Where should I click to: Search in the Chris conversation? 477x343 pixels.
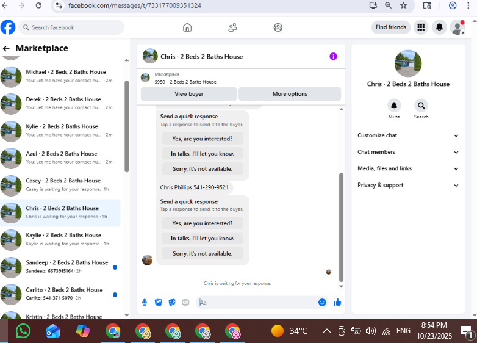pos(421,106)
